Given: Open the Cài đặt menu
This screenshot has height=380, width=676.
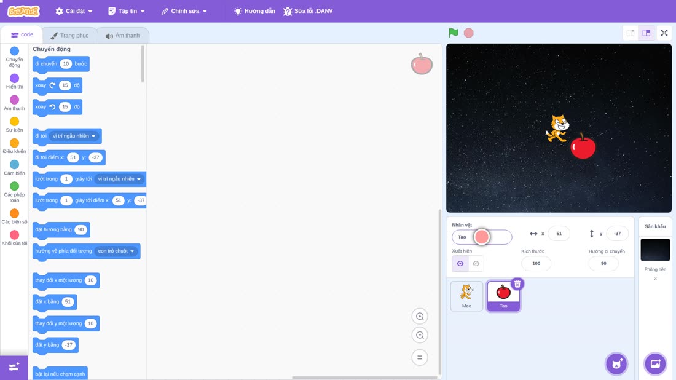Looking at the screenshot, I should click(x=74, y=11).
